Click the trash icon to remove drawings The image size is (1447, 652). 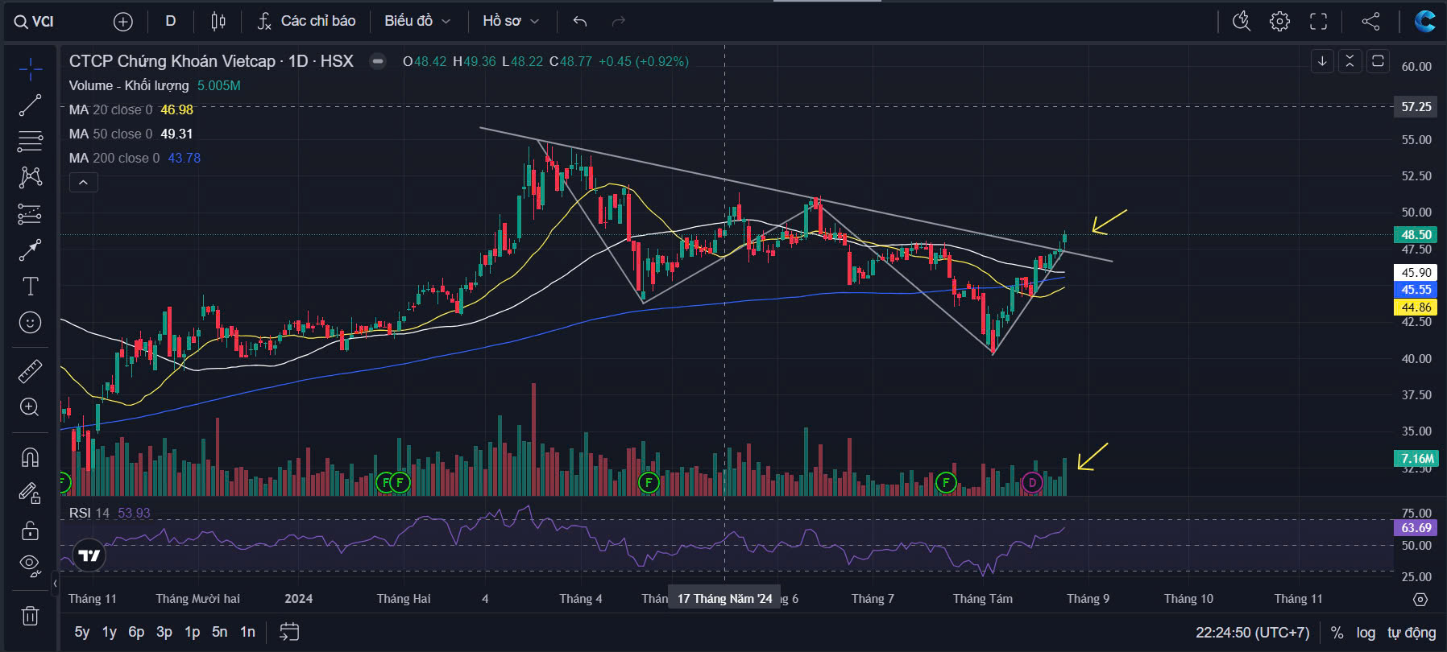[30, 616]
